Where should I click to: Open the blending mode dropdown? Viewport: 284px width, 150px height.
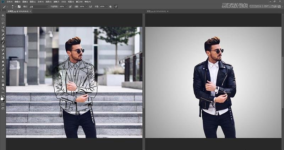pyautogui.click(x=39, y=7)
